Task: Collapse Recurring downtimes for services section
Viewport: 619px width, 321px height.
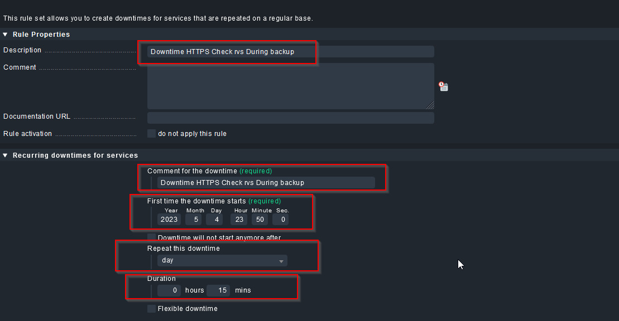Action: (x=6, y=155)
